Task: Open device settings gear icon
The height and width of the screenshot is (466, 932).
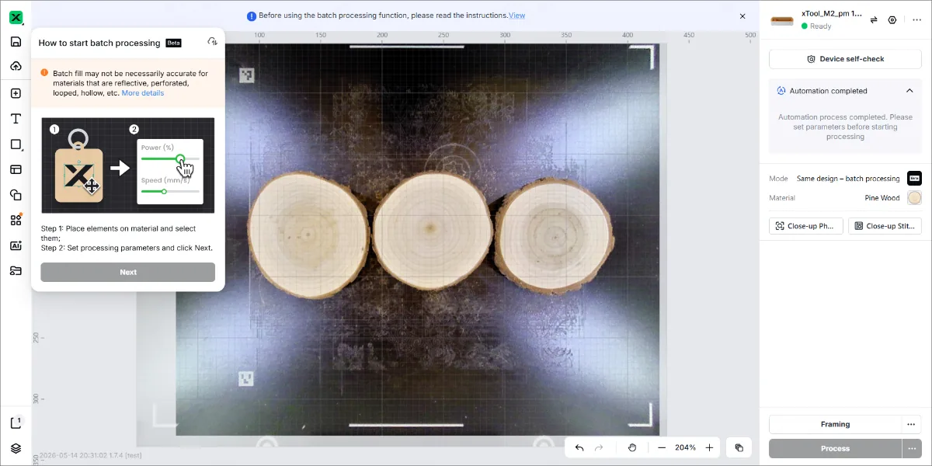Action: pyautogui.click(x=892, y=20)
